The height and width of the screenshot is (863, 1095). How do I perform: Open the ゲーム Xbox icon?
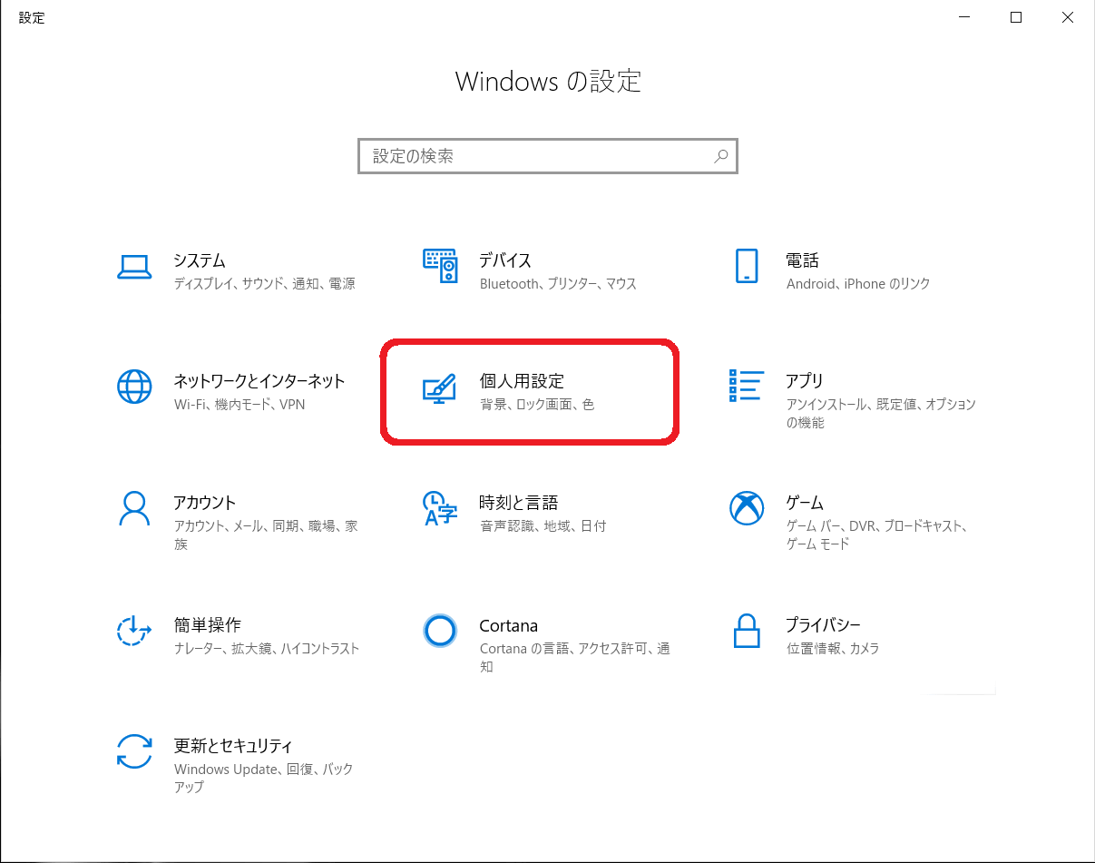747,508
